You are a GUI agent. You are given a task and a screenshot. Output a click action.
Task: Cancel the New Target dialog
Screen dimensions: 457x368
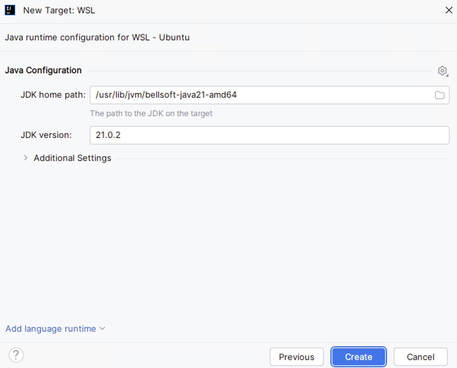point(420,356)
